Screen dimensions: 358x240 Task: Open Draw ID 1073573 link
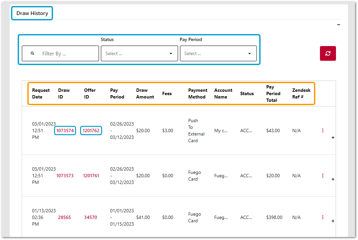65,176
